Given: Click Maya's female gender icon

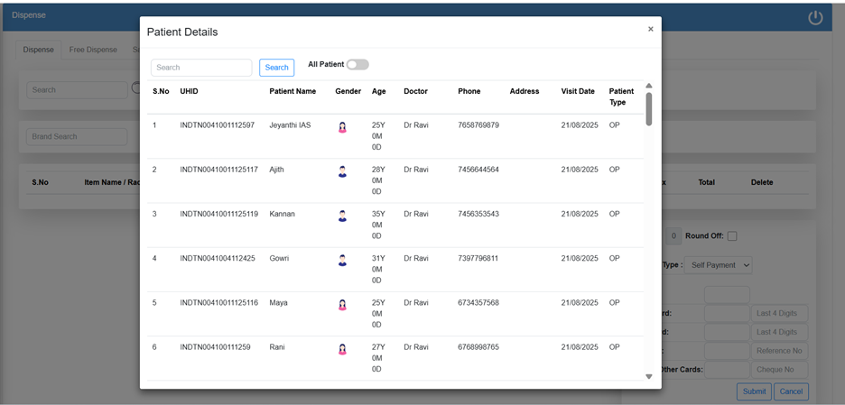Looking at the screenshot, I should tap(342, 305).
